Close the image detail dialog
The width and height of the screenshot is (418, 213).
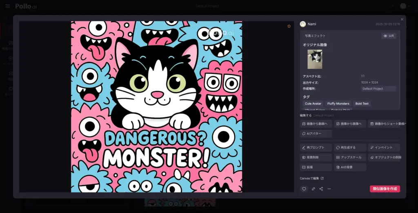402,19
